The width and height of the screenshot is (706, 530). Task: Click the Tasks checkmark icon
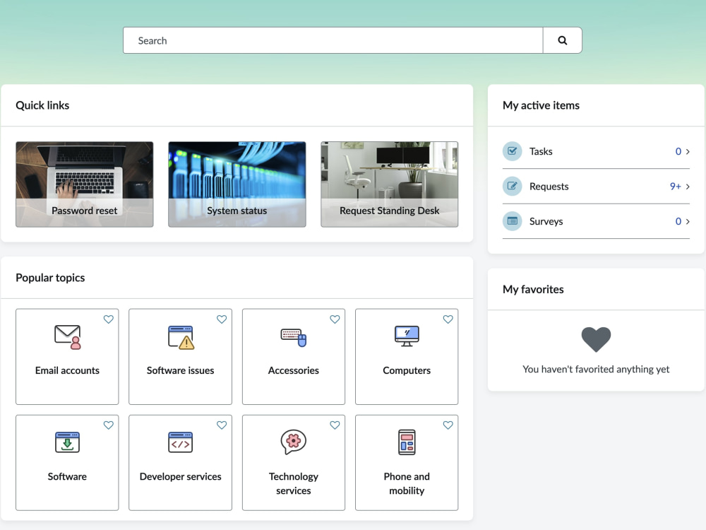[512, 151]
